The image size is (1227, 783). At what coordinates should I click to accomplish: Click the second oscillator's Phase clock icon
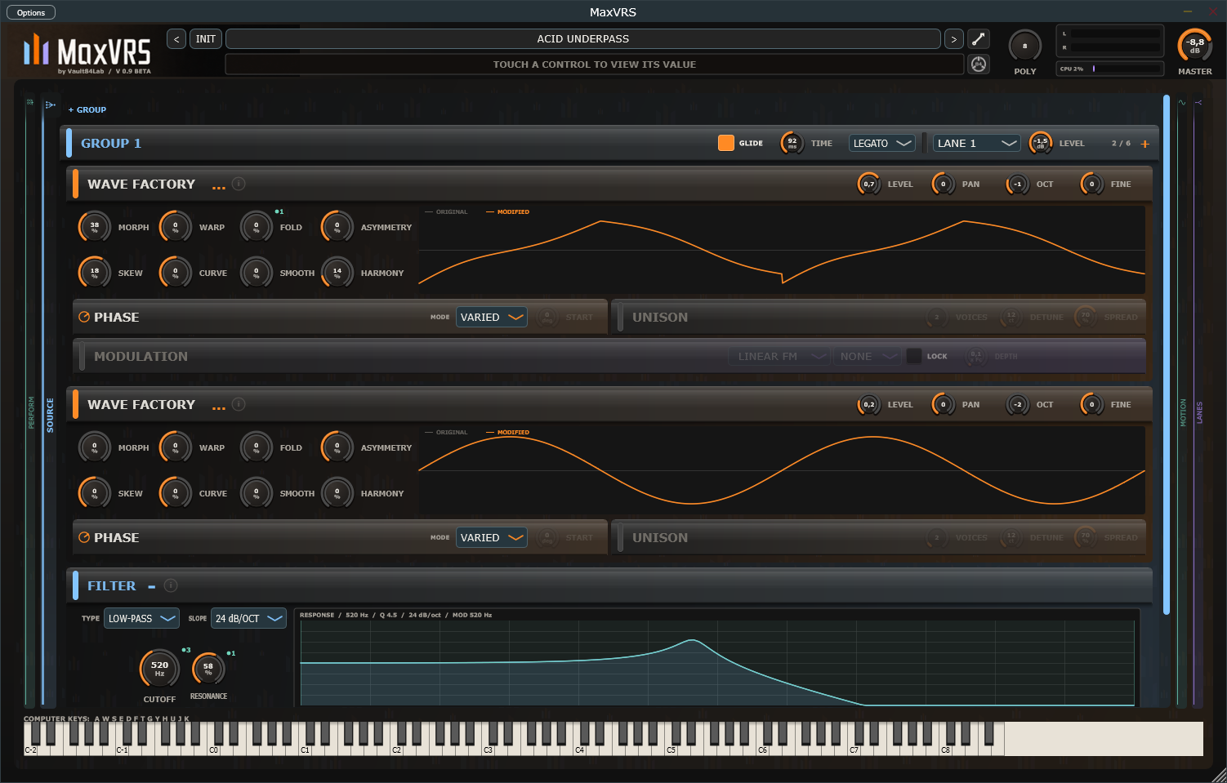pyautogui.click(x=84, y=537)
